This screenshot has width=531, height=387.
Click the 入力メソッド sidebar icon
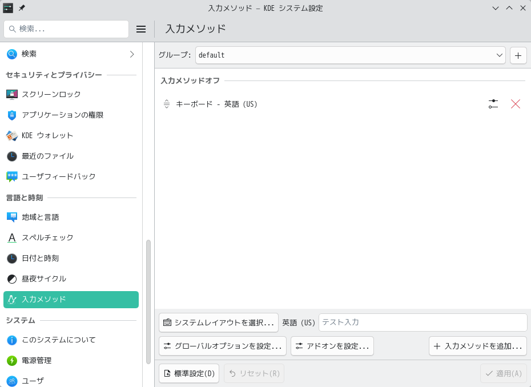point(12,299)
